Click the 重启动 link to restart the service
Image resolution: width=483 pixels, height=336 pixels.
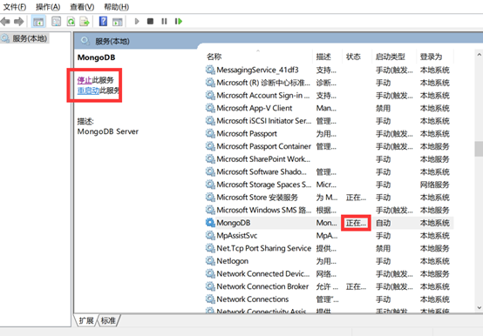click(x=88, y=91)
